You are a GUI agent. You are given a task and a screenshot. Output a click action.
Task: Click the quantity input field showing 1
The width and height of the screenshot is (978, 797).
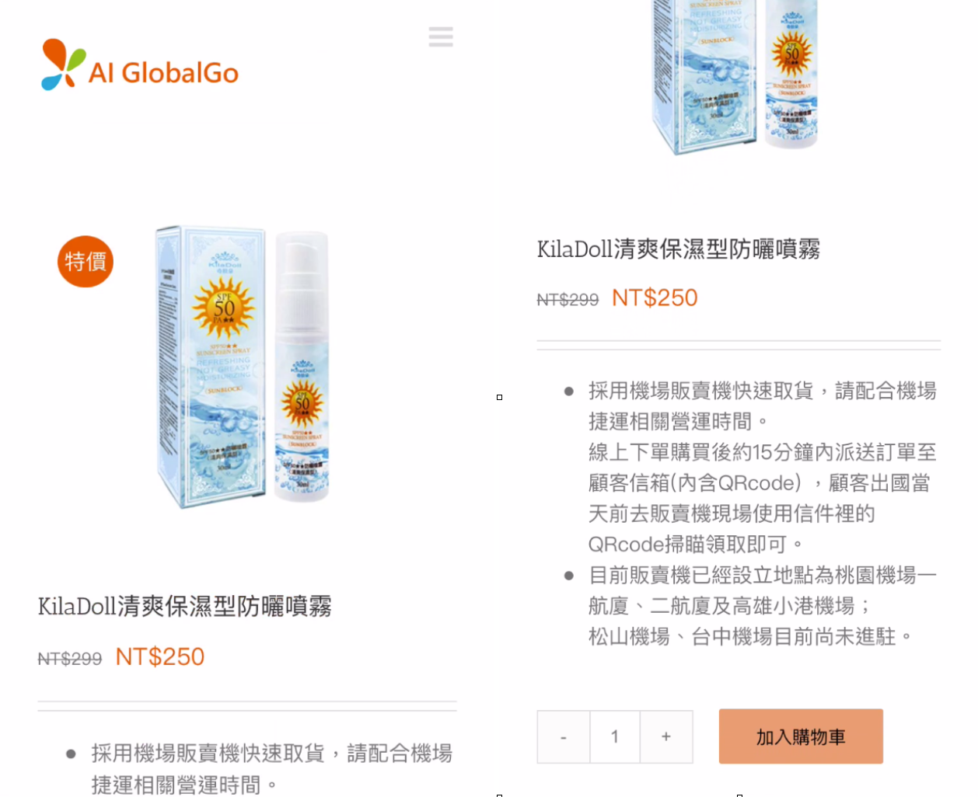(x=615, y=736)
